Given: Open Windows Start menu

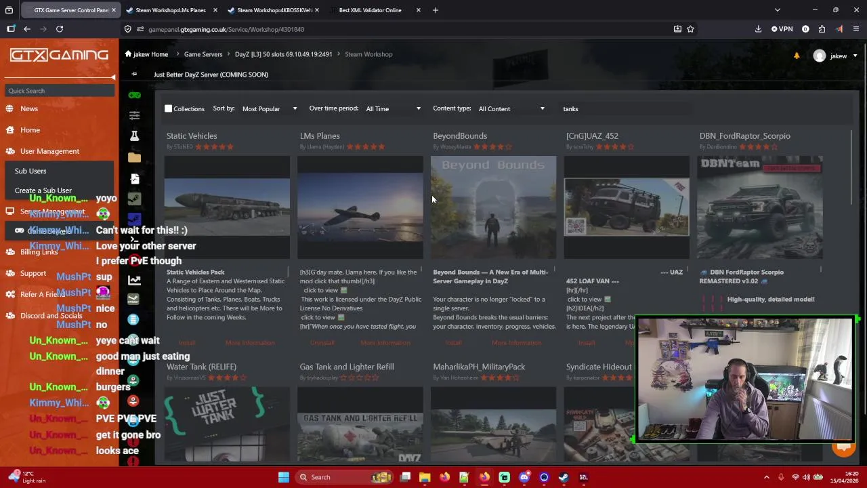Looking at the screenshot, I should 284,477.
